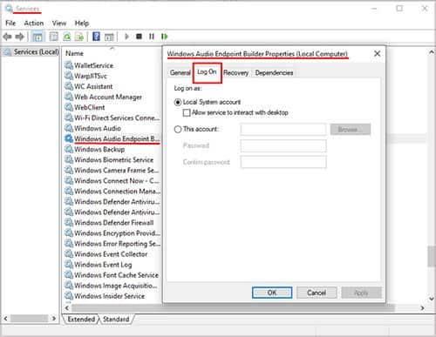Viewport: 436px width, 337px height.
Task: Click the Export List toolbar icon
Action: (79, 37)
